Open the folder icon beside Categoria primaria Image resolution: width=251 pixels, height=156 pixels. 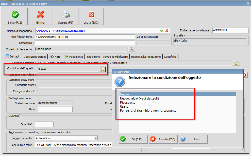[x=237, y=63]
